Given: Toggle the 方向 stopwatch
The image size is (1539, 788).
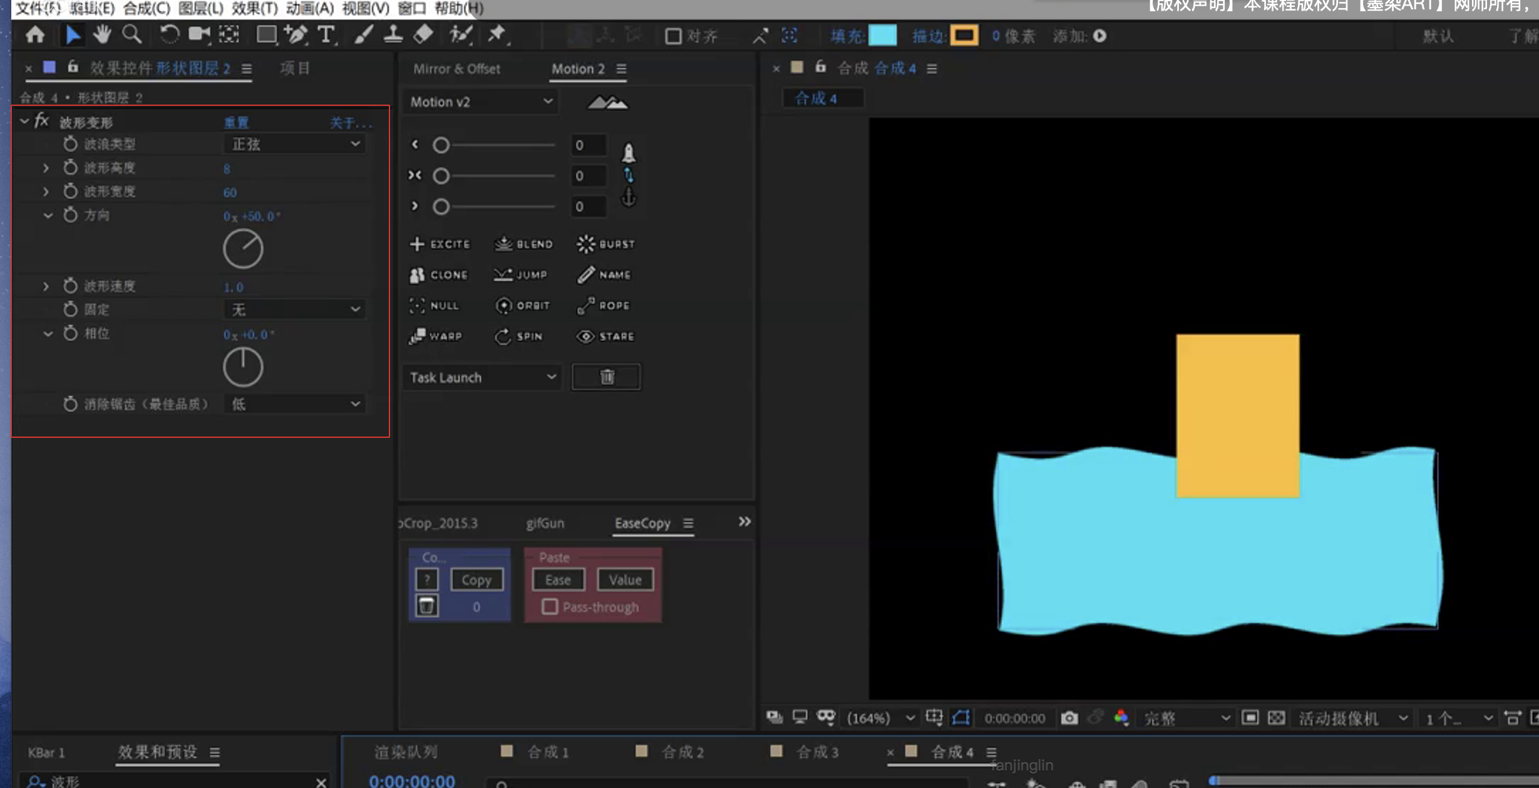Looking at the screenshot, I should coord(70,215).
